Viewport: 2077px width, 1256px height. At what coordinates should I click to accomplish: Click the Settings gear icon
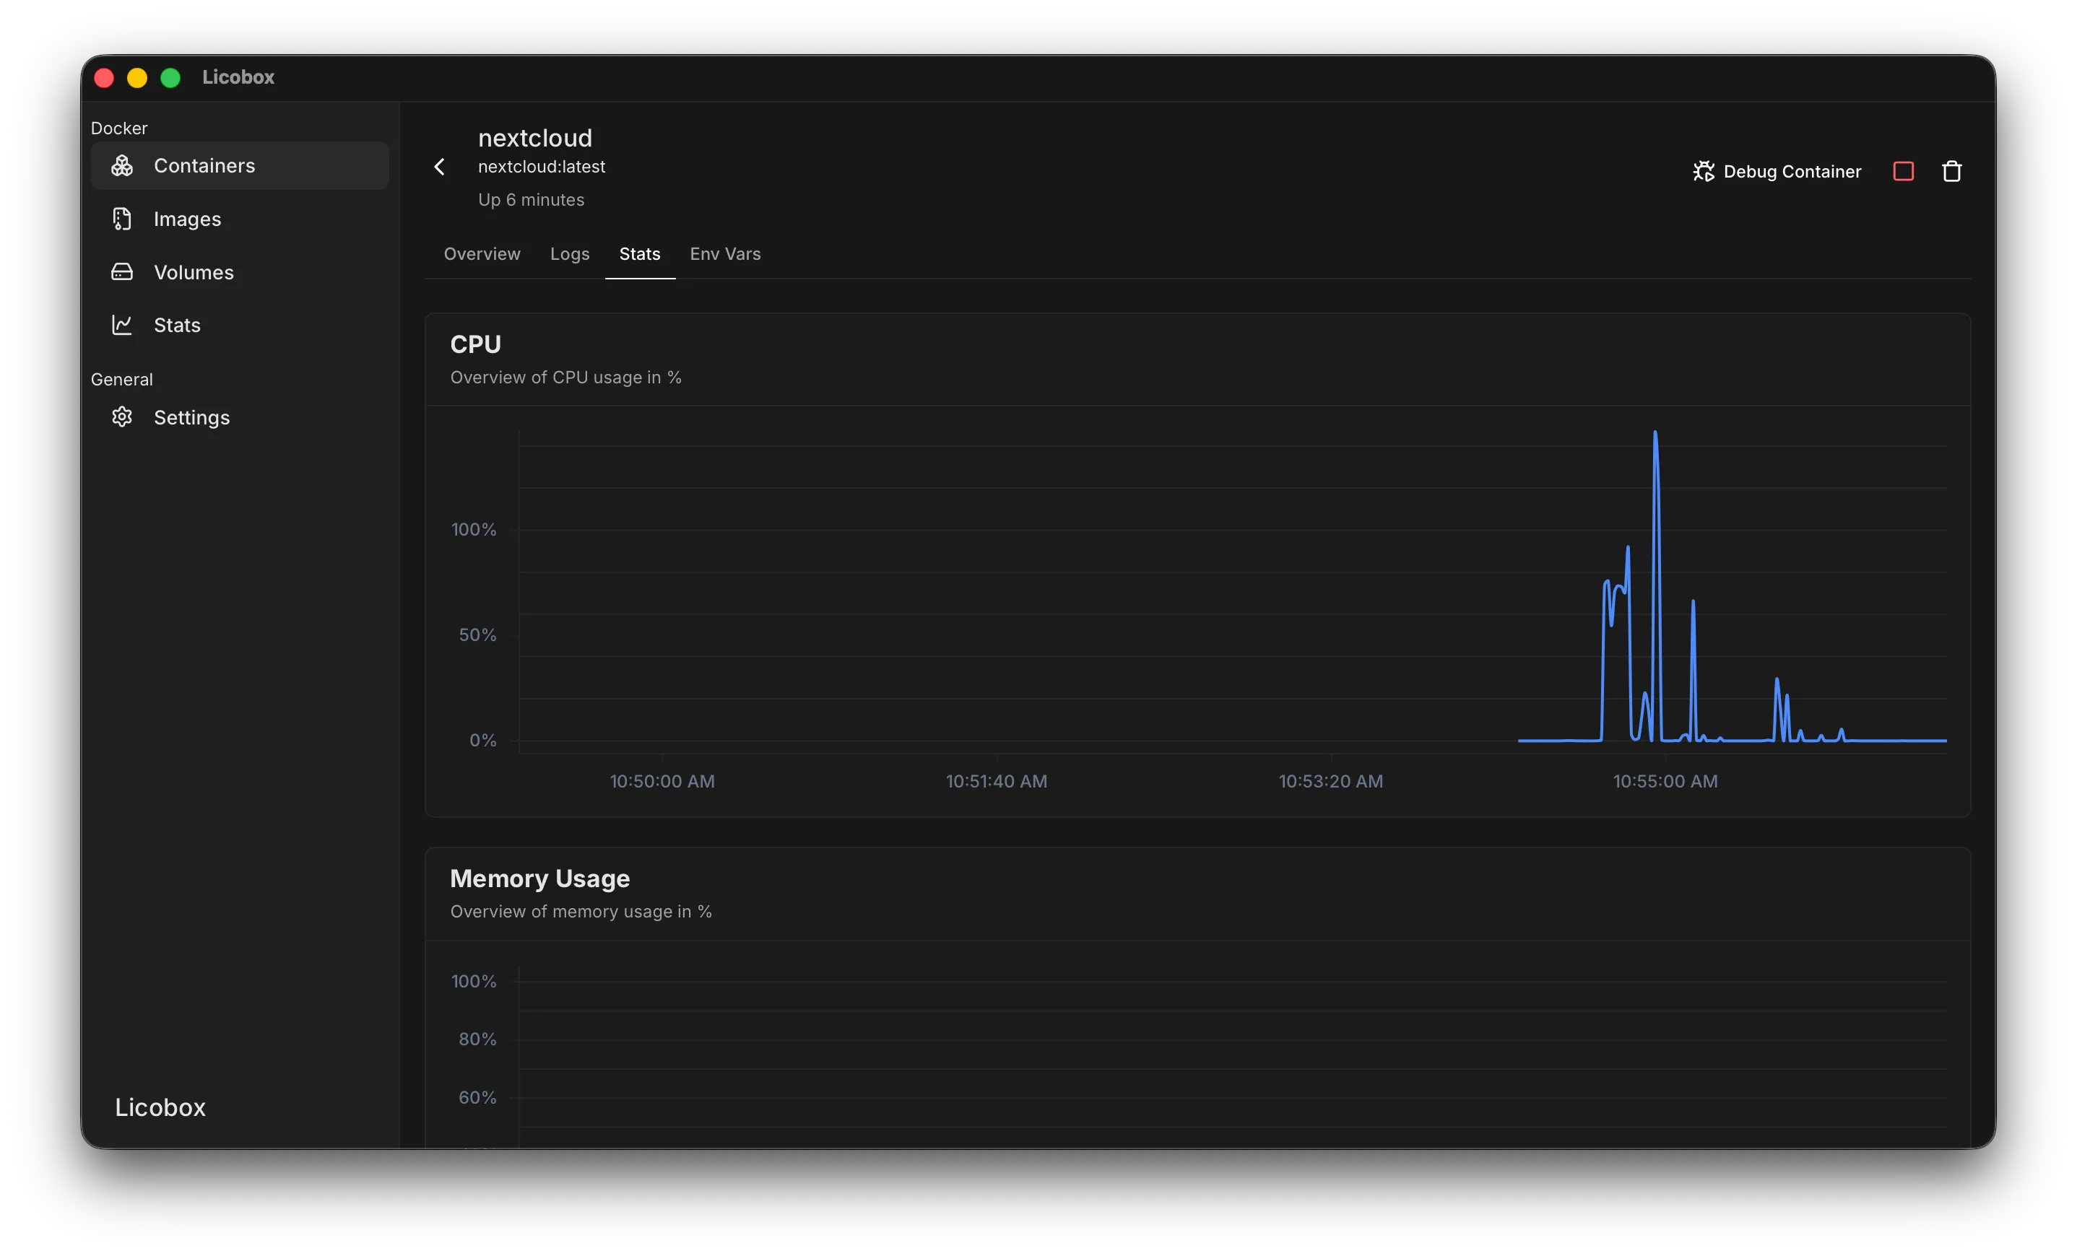(122, 417)
